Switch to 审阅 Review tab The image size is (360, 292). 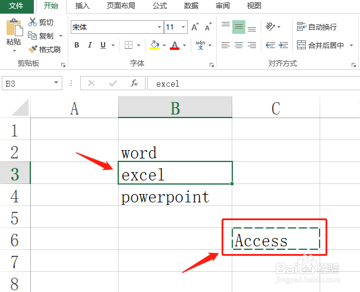click(222, 6)
